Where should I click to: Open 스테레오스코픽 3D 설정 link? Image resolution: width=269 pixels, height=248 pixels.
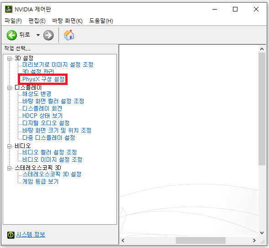click(x=52, y=174)
